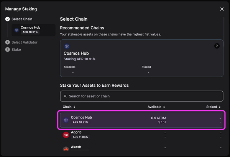Go to the Stake step
This screenshot has height=157, width=230.
click(x=16, y=50)
